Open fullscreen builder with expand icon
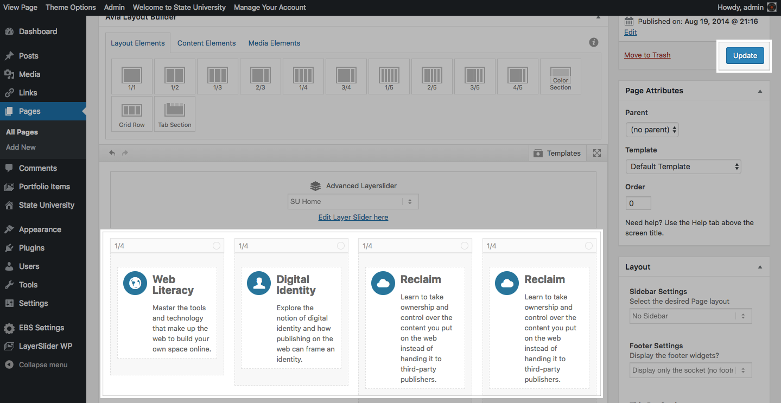Viewport: 781px width, 403px height. pos(597,153)
